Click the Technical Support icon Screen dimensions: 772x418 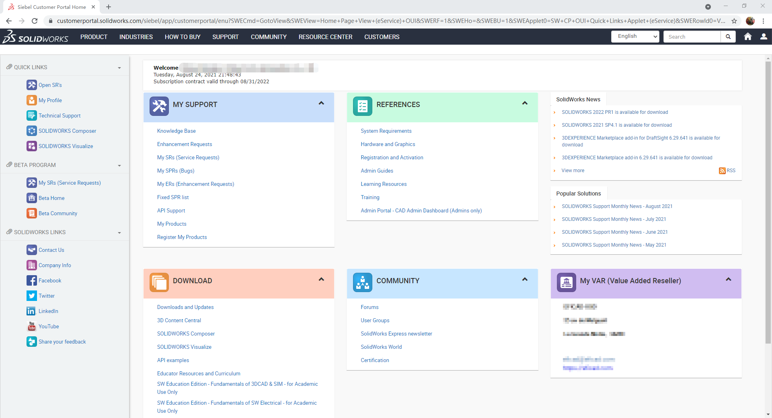[x=31, y=115]
